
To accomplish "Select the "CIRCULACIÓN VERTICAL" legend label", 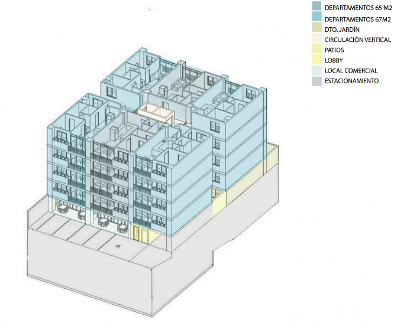I will coord(357,40).
